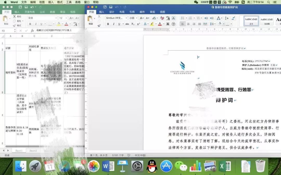The width and height of the screenshot is (281, 175).
Task: Switch to Excel Sheet2 tab
Action: coord(33,151)
